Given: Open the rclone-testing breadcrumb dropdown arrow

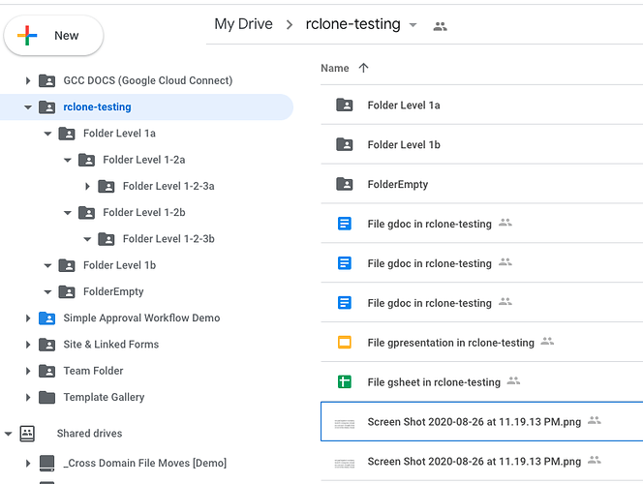Looking at the screenshot, I should [413, 25].
